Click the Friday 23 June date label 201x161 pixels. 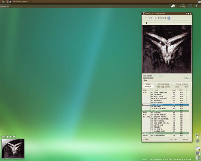coord(182,6)
